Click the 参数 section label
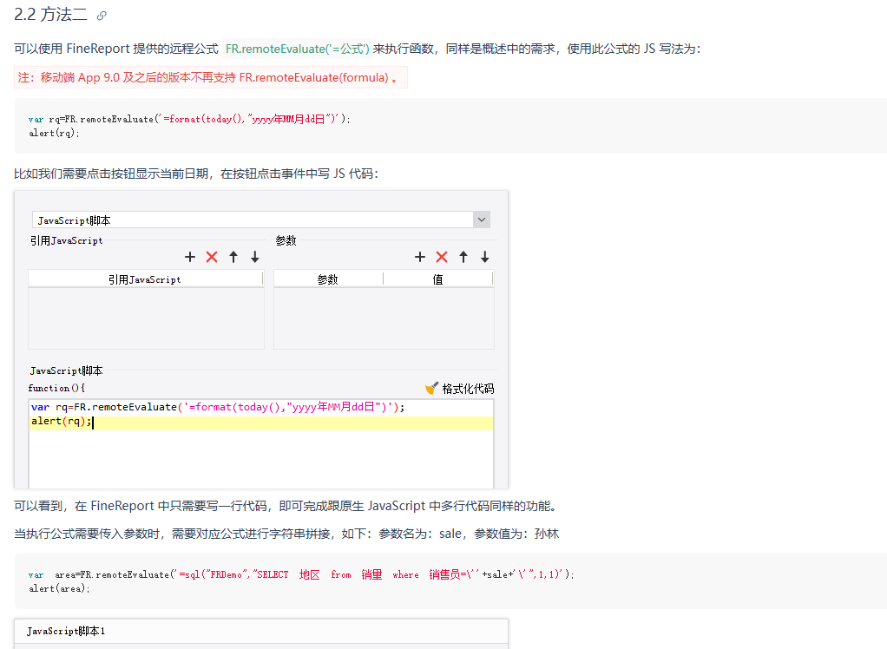887x649 pixels. [x=286, y=241]
